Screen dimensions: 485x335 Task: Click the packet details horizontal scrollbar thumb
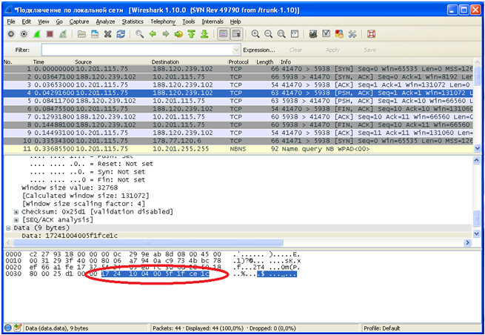point(147,242)
